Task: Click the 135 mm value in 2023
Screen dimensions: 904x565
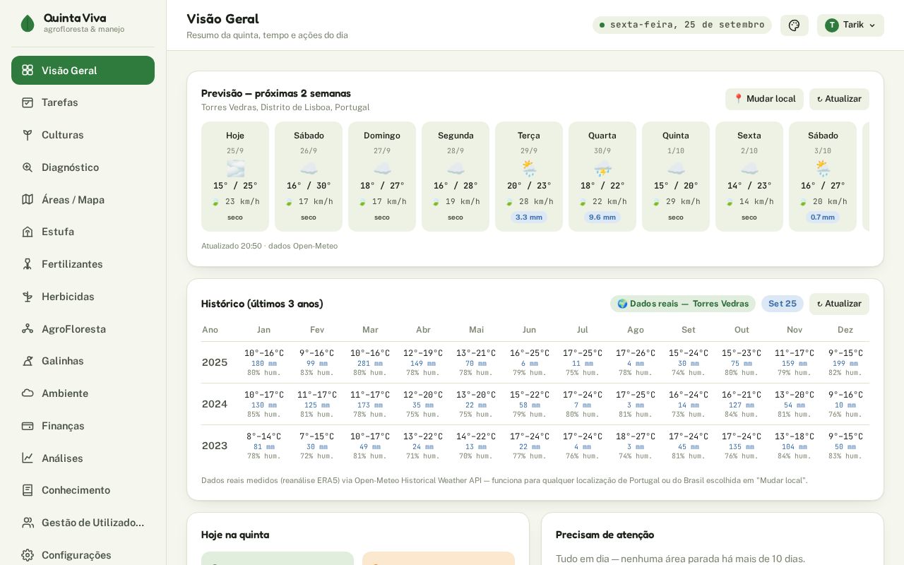Action: pyautogui.click(x=742, y=447)
